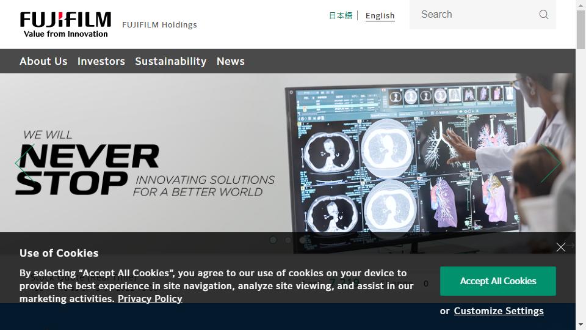Click the Never Stop hero banner image

[x=288, y=153]
